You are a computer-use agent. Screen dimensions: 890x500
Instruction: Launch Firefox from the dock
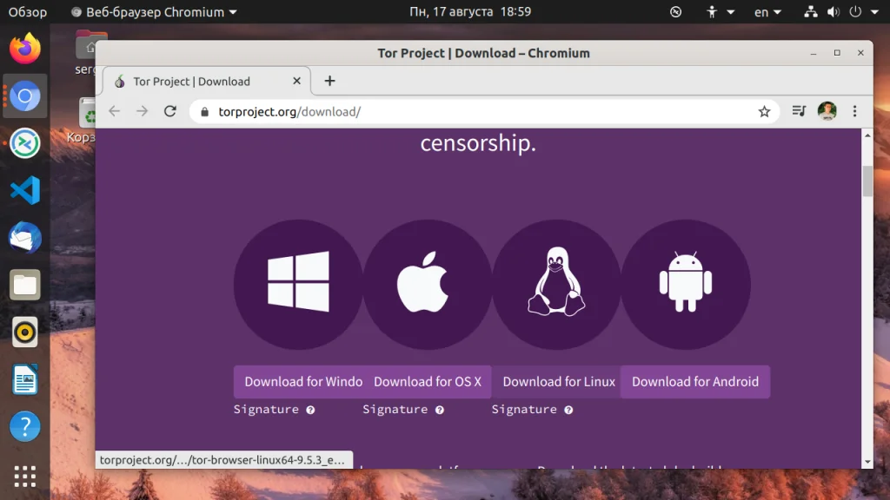[25, 49]
